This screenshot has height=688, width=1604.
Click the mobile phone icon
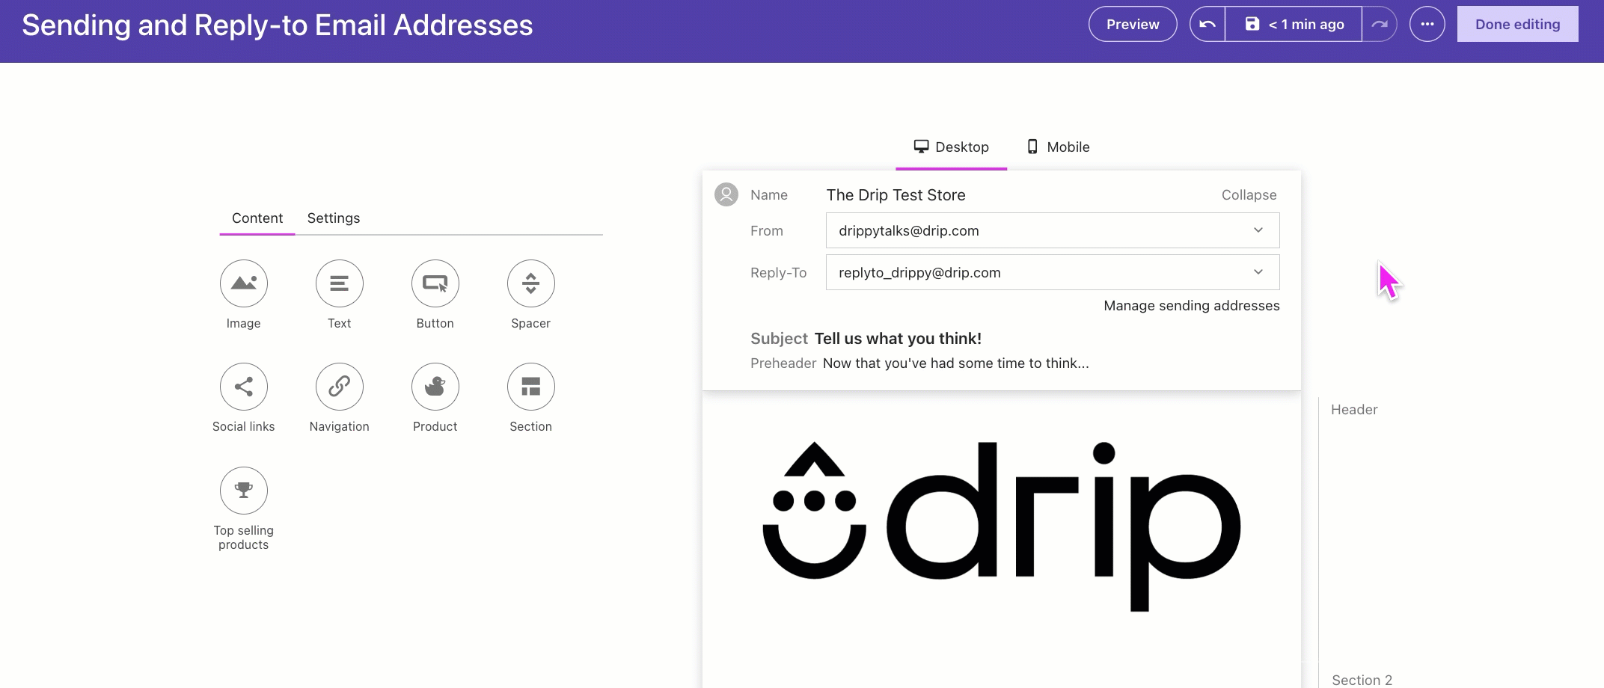click(1032, 147)
